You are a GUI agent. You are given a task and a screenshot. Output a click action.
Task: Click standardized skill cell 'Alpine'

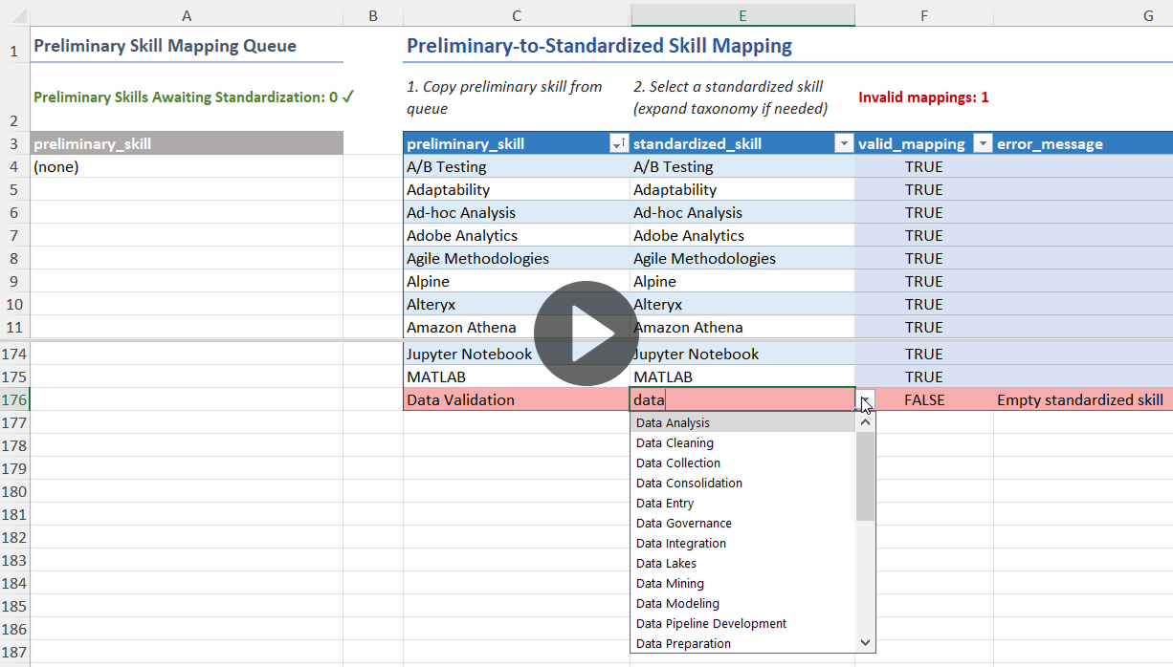click(x=742, y=281)
